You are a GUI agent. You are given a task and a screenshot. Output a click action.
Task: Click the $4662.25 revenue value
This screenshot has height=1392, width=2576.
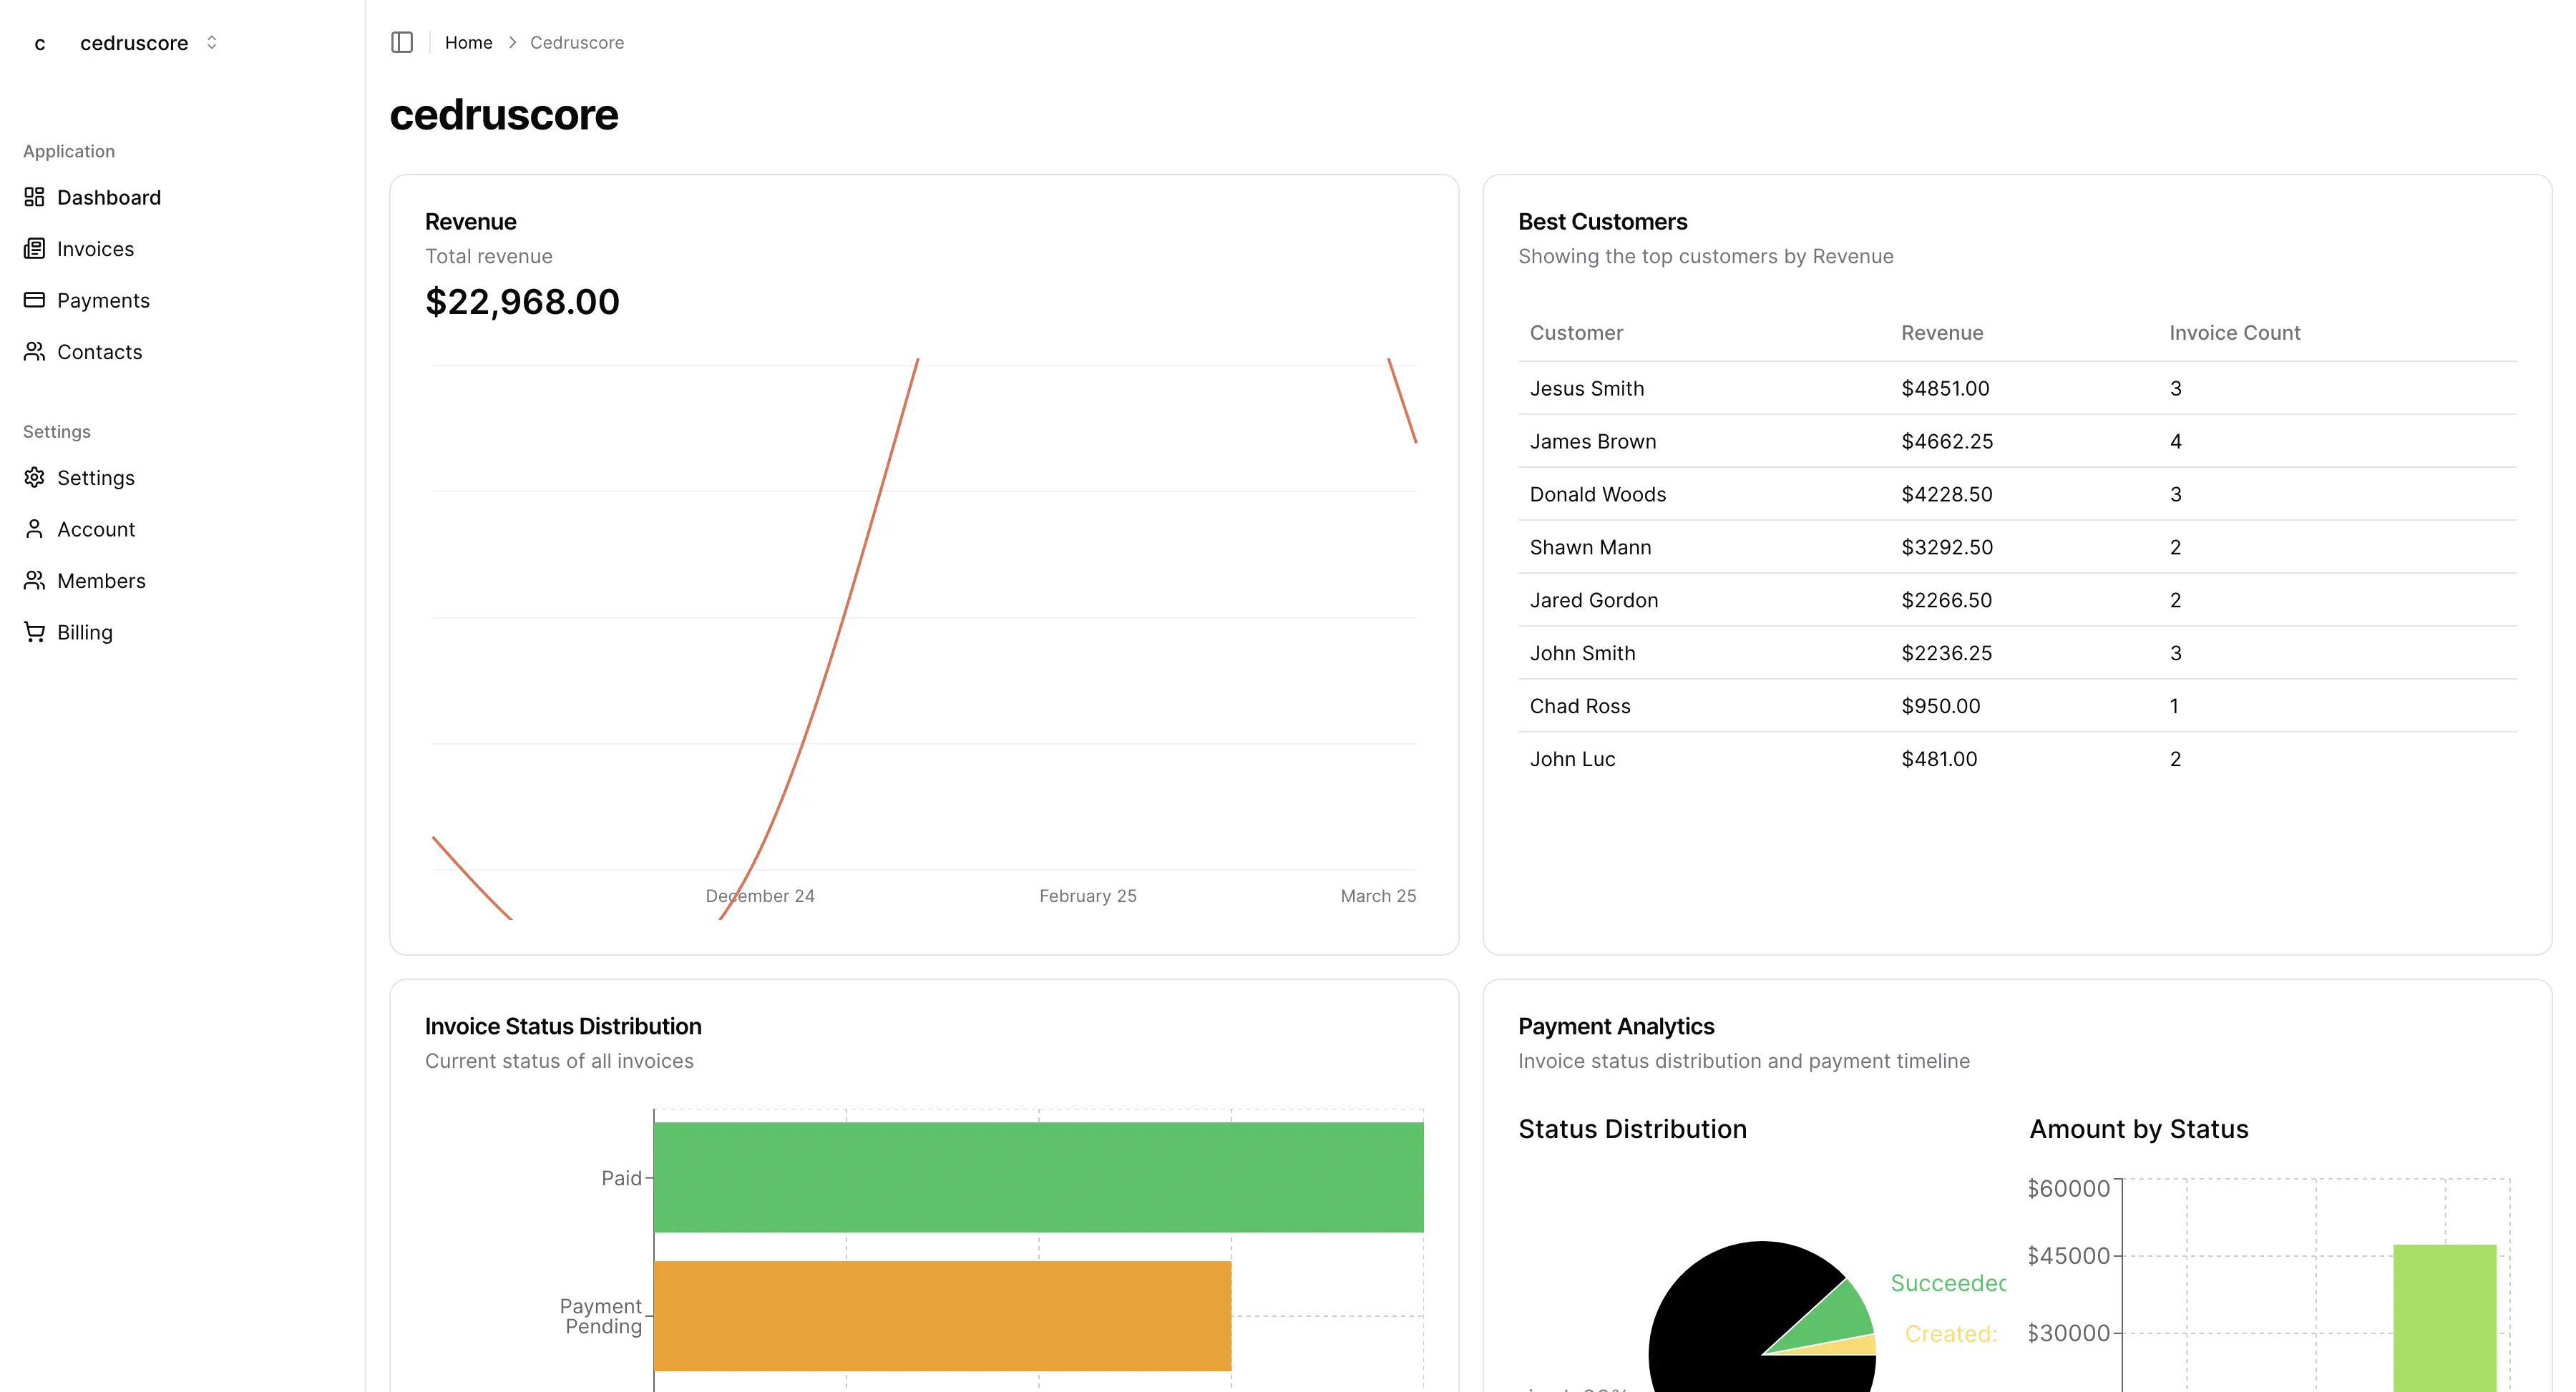[x=1947, y=441]
